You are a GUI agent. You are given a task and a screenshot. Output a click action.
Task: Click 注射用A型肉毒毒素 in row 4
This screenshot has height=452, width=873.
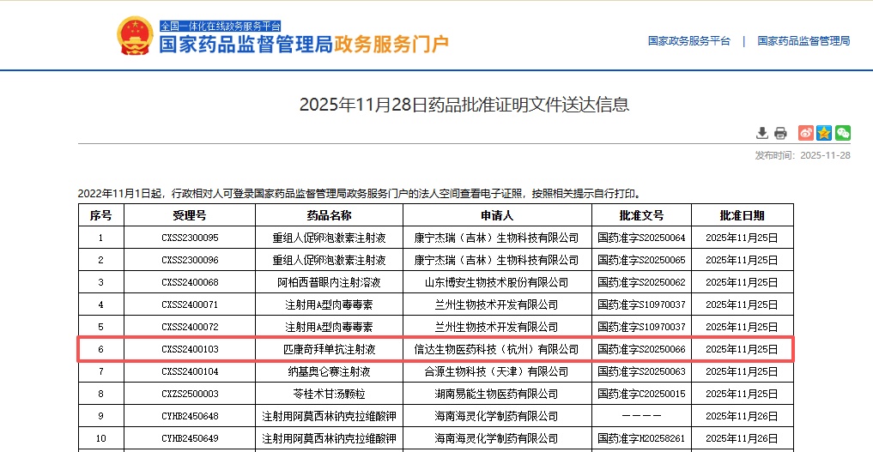(329, 304)
